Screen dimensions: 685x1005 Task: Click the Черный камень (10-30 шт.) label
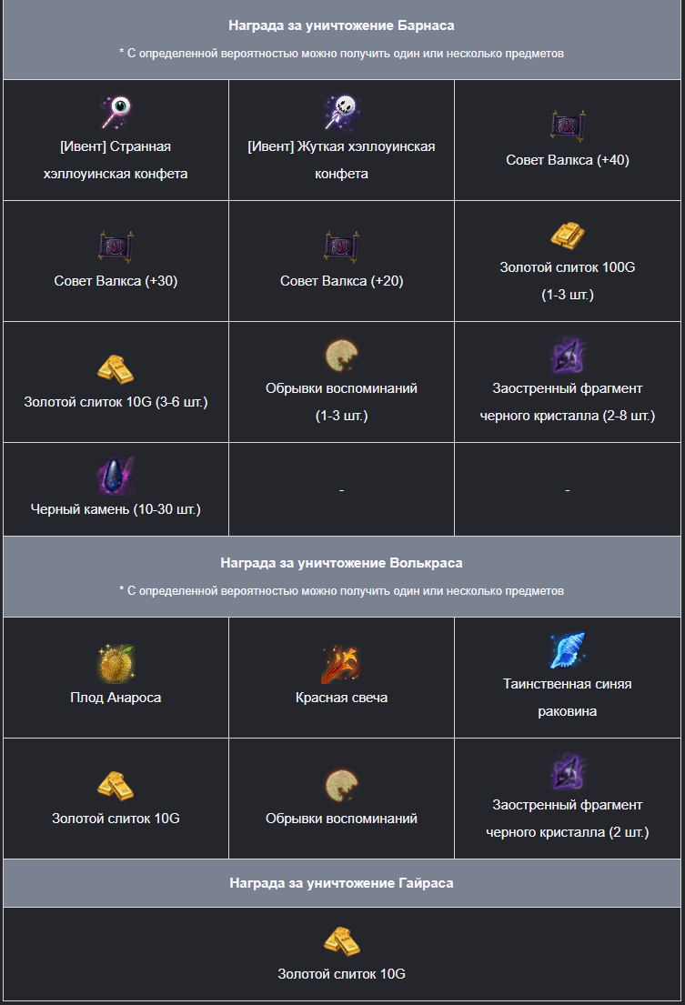click(116, 509)
